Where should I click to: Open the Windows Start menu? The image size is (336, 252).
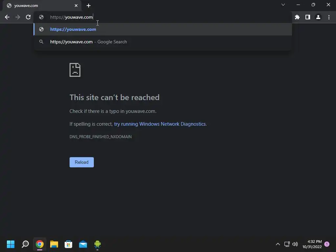pos(10,244)
